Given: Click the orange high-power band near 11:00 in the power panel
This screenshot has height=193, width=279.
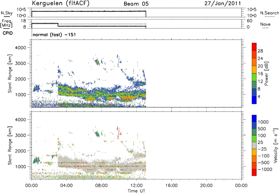Looking at the screenshot, I should [x=127, y=98].
